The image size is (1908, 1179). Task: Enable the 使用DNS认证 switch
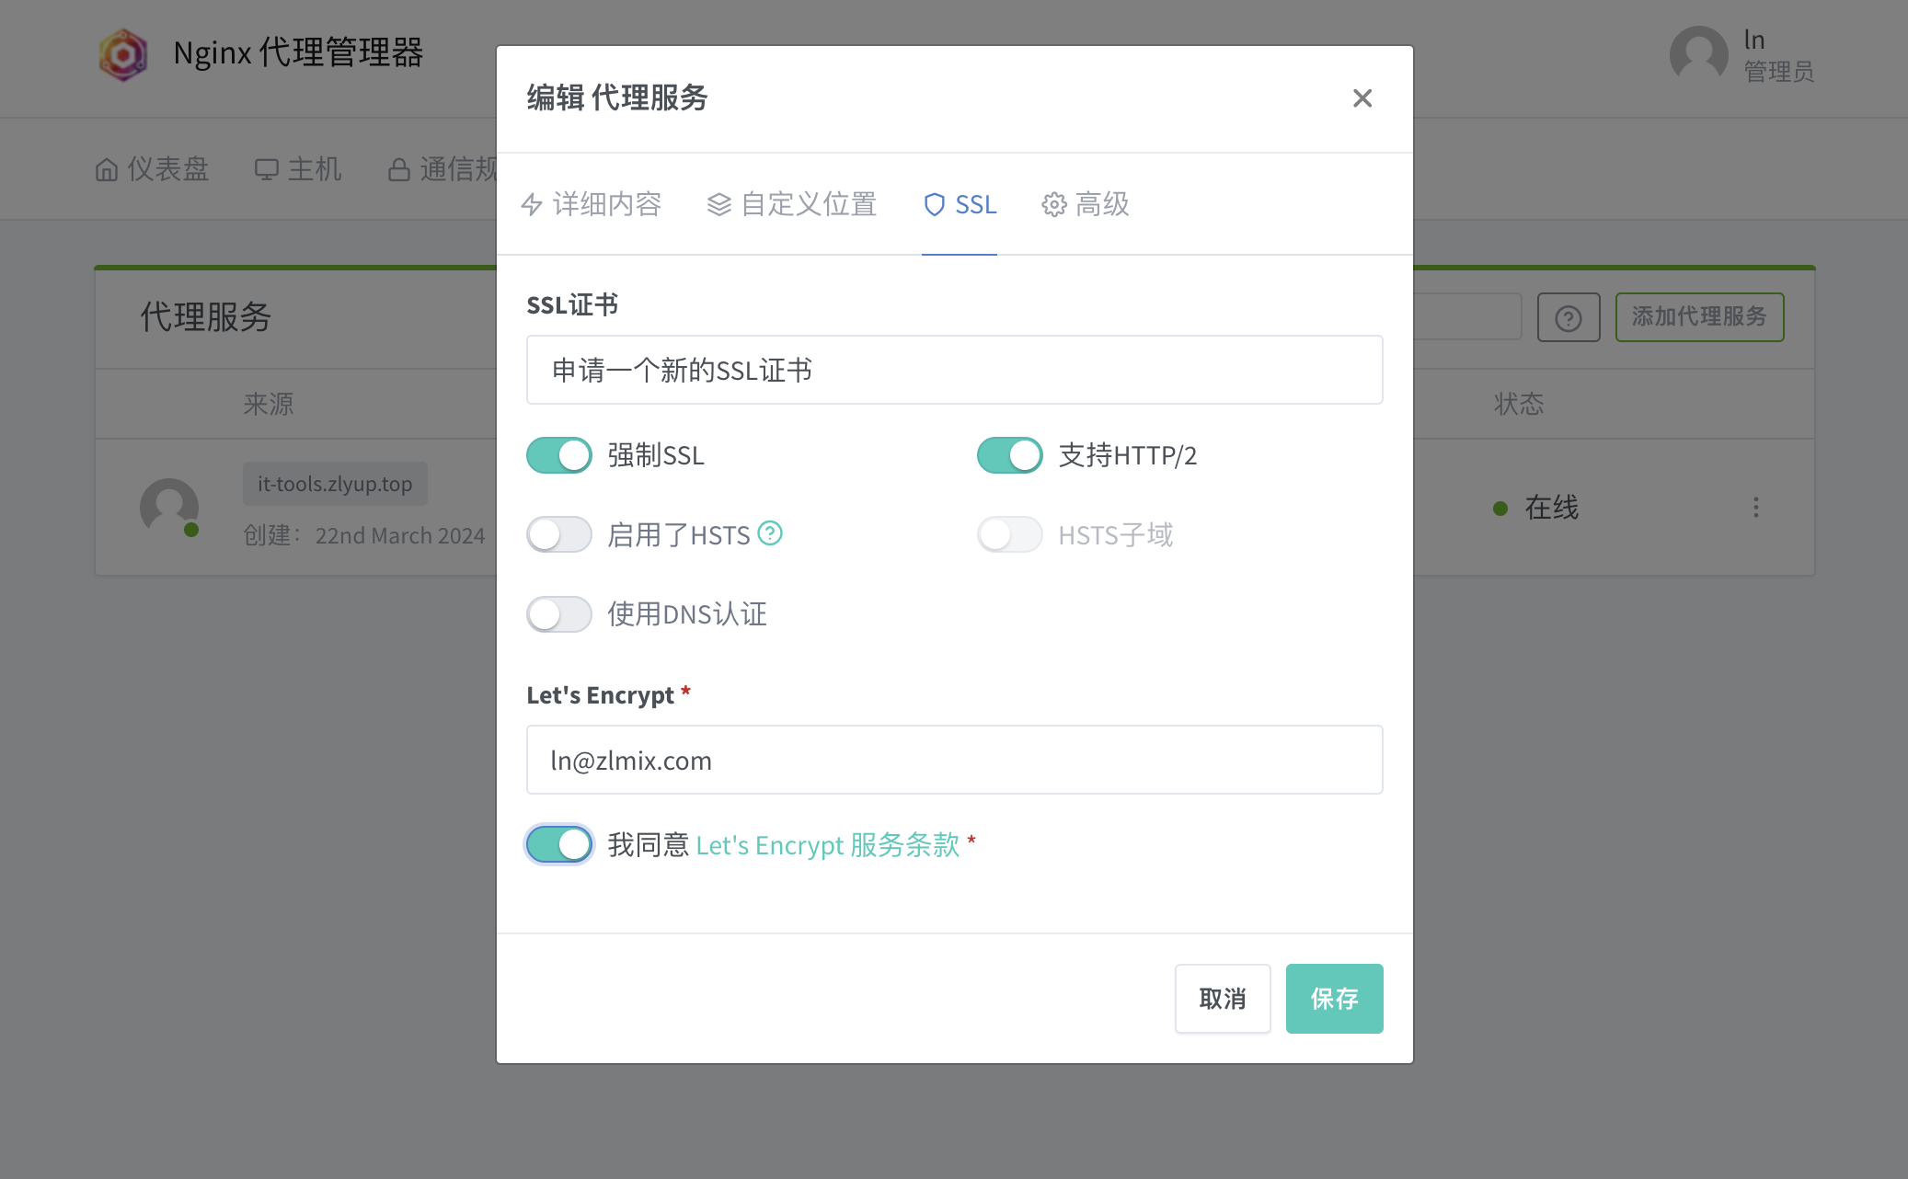coord(559,614)
